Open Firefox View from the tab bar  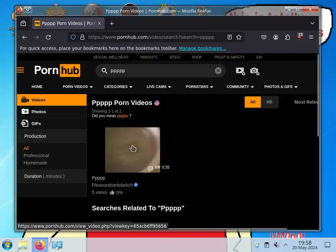point(23,23)
